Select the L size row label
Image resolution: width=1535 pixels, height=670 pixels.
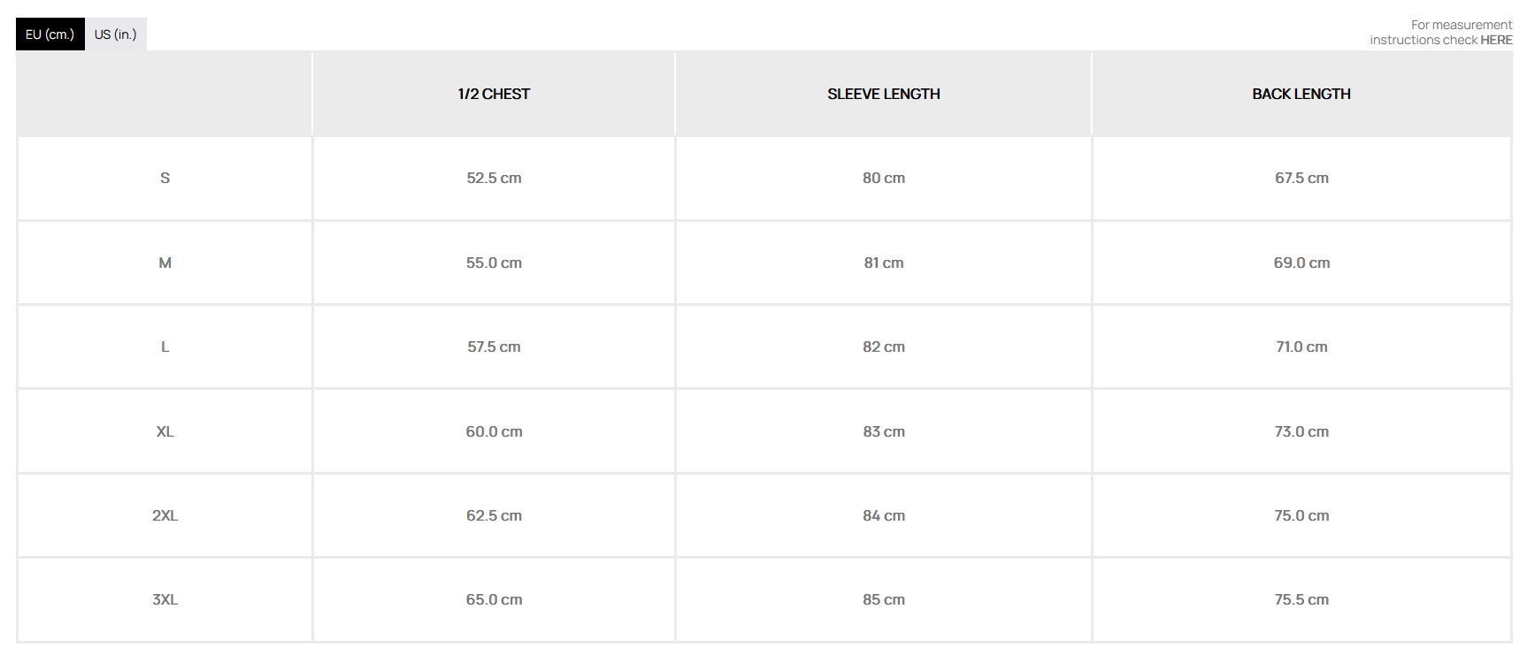pyautogui.click(x=165, y=346)
